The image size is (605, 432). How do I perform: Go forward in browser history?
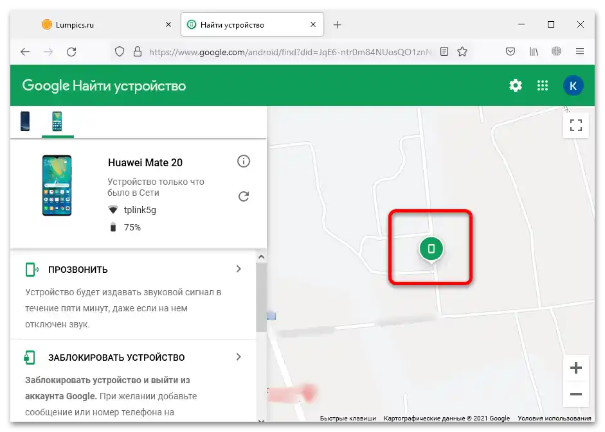[x=48, y=51]
